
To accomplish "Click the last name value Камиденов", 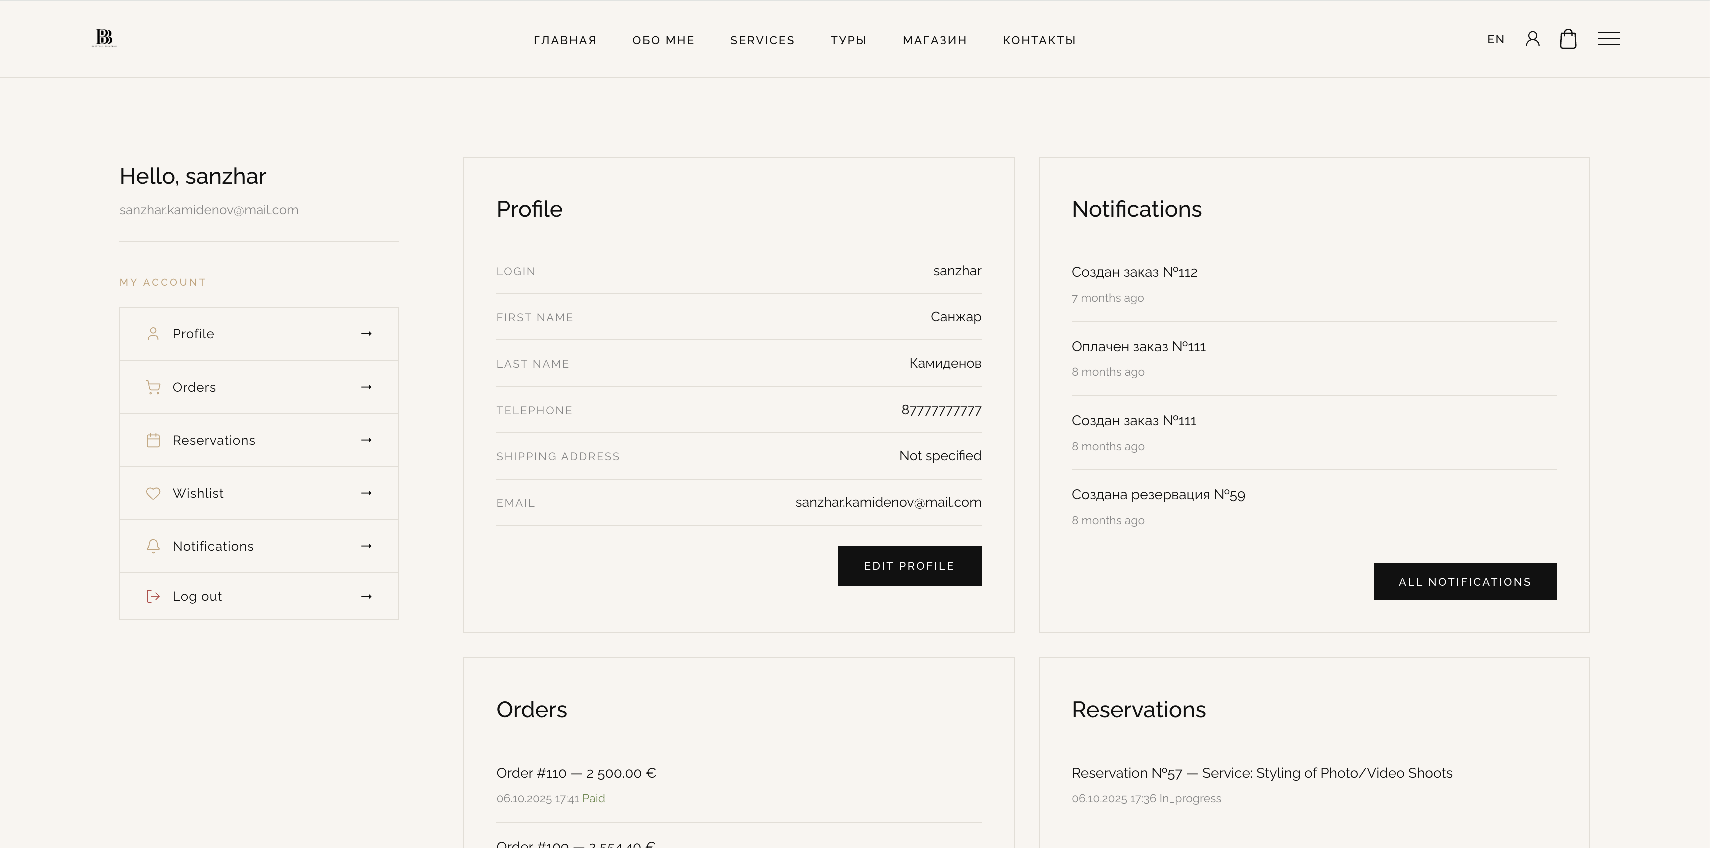I will [945, 363].
